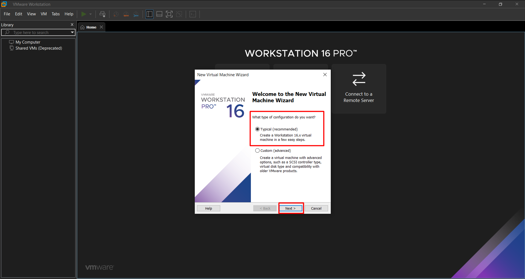Screen dimensions: 525x279
Task: Select My Computer in the Library tree
Action: 28,42
